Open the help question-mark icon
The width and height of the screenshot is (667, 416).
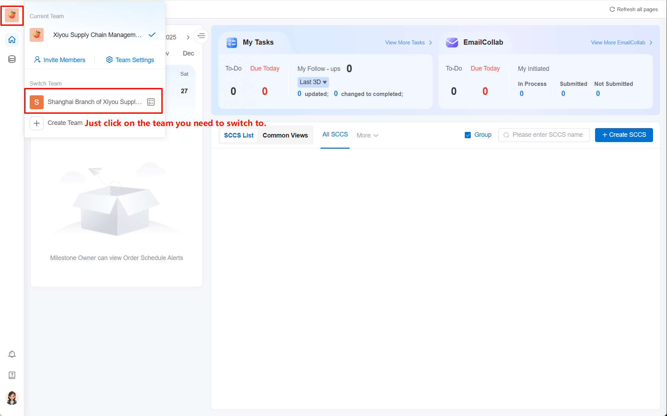point(12,375)
